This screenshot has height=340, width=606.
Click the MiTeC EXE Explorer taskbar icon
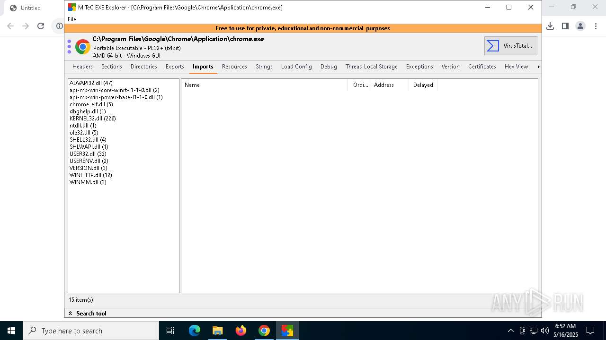(x=287, y=331)
